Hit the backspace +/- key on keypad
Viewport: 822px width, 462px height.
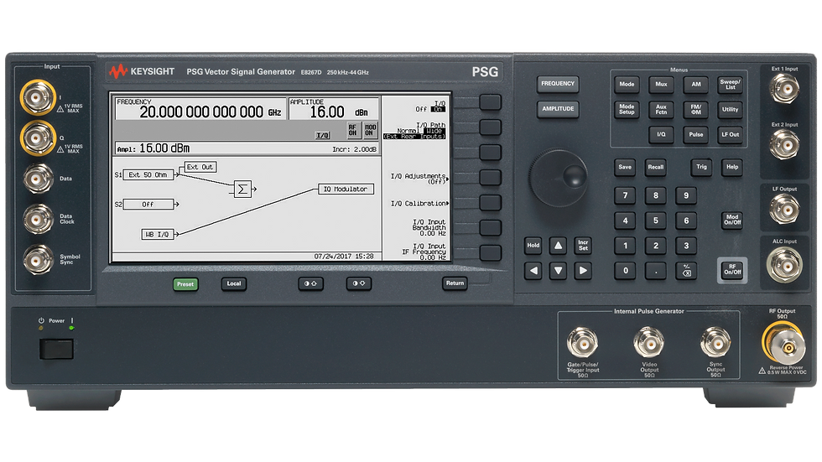pos(686,270)
